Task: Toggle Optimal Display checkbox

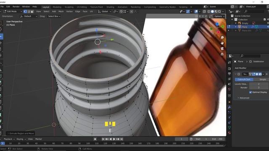Action: point(251,92)
